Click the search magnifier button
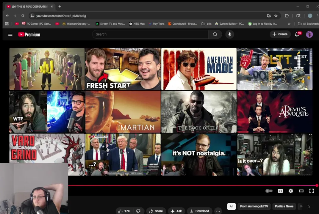319x214 pixels. click(215, 34)
